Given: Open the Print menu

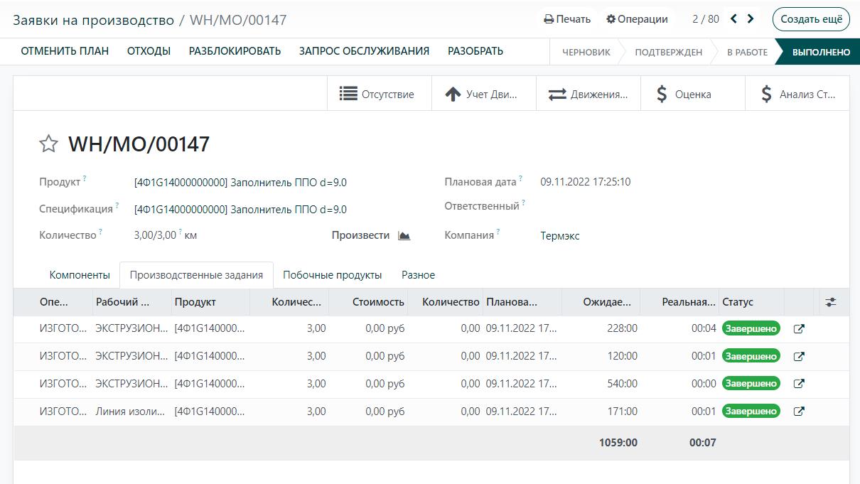Looking at the screenshot, I should pyautogui.click(x=567, y=19).
